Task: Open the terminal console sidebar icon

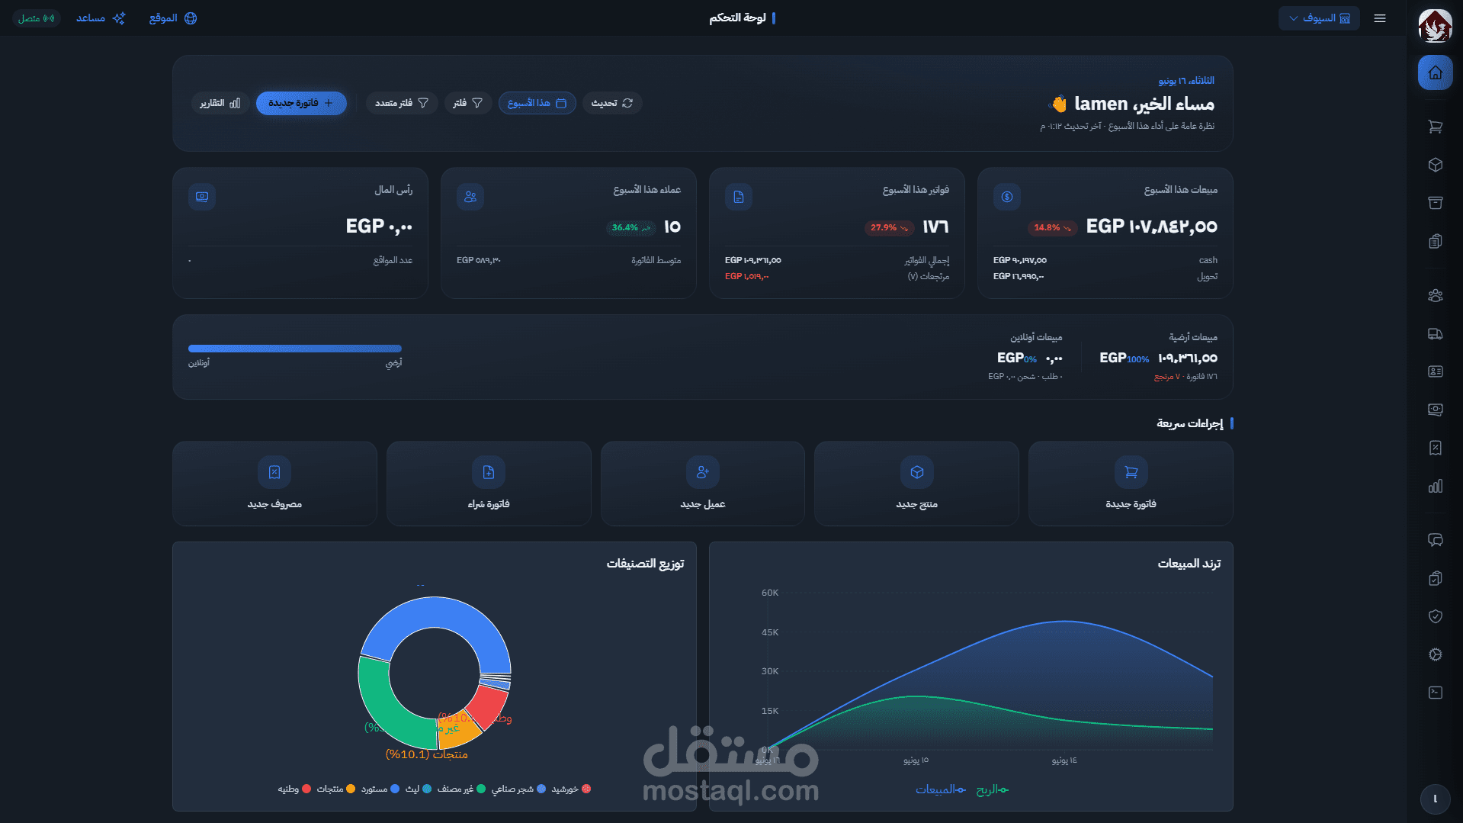Action: point(1435,693)
